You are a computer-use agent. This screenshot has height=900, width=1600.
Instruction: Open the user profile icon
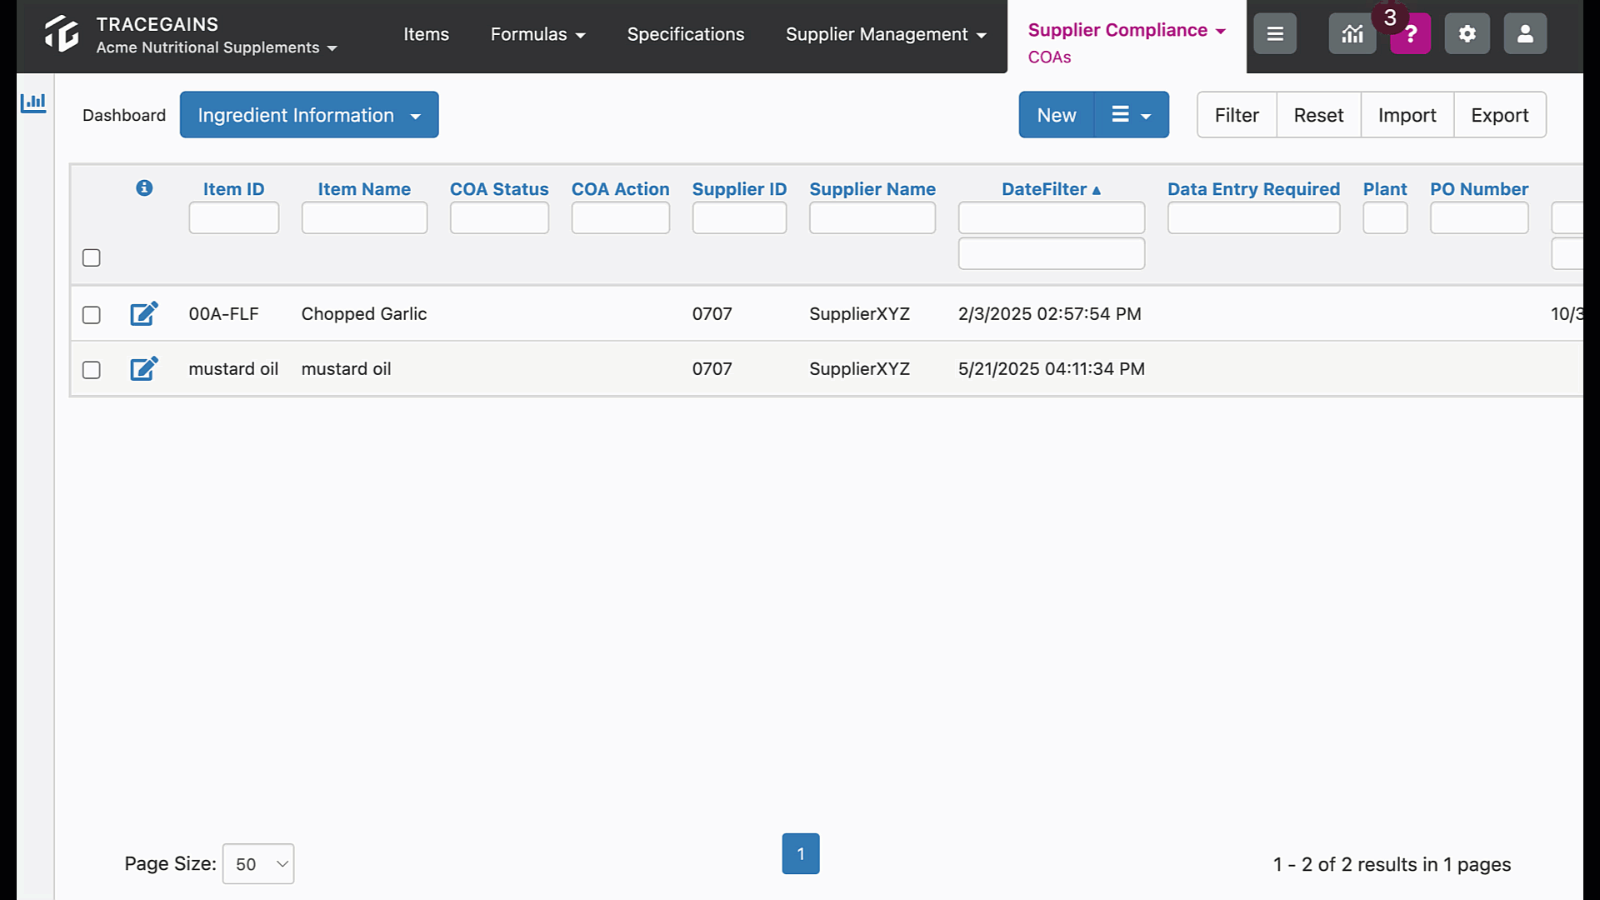tap(1524, 33)
